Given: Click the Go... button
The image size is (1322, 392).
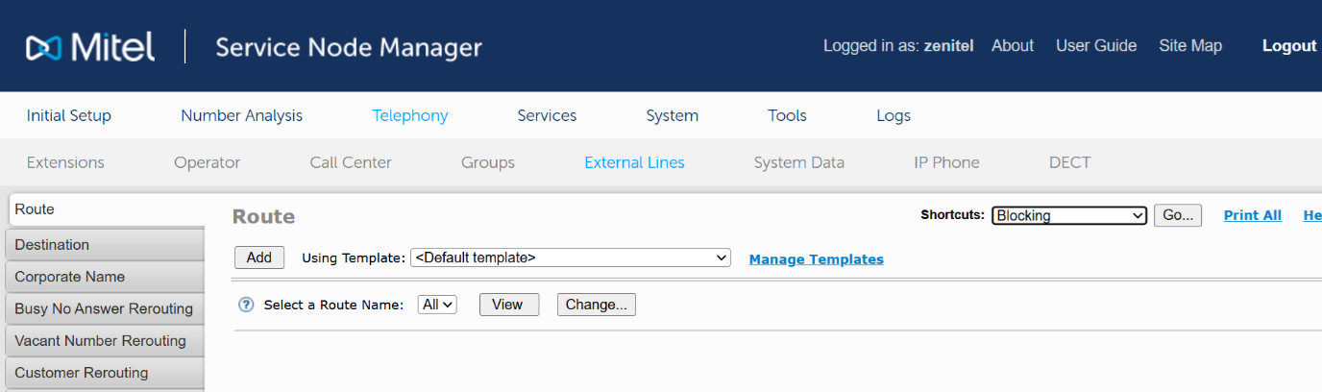Looking at the screenshot, I should pos(1177,215).
